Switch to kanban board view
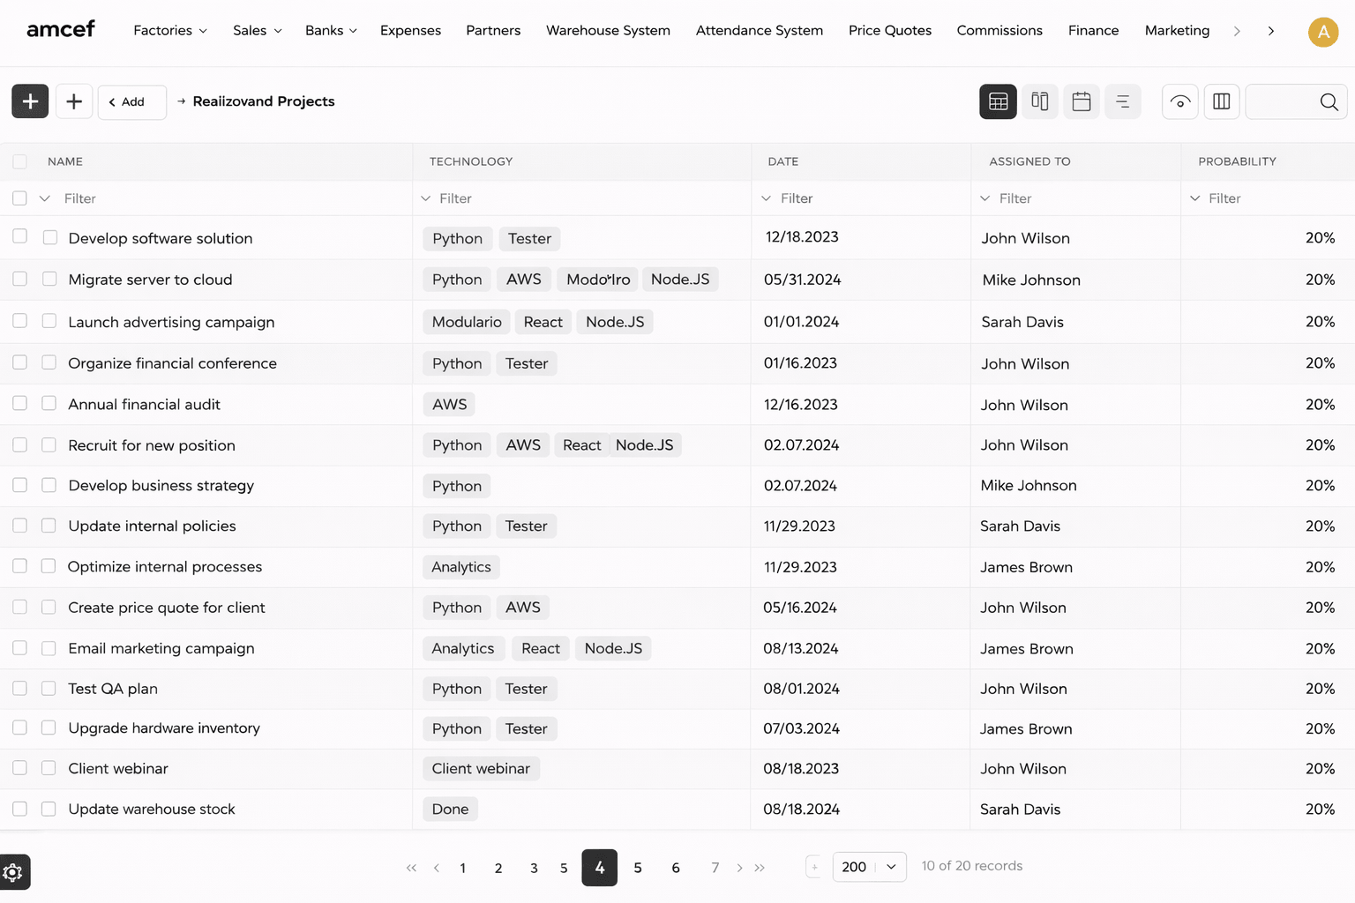 [x=1039, y=101]
